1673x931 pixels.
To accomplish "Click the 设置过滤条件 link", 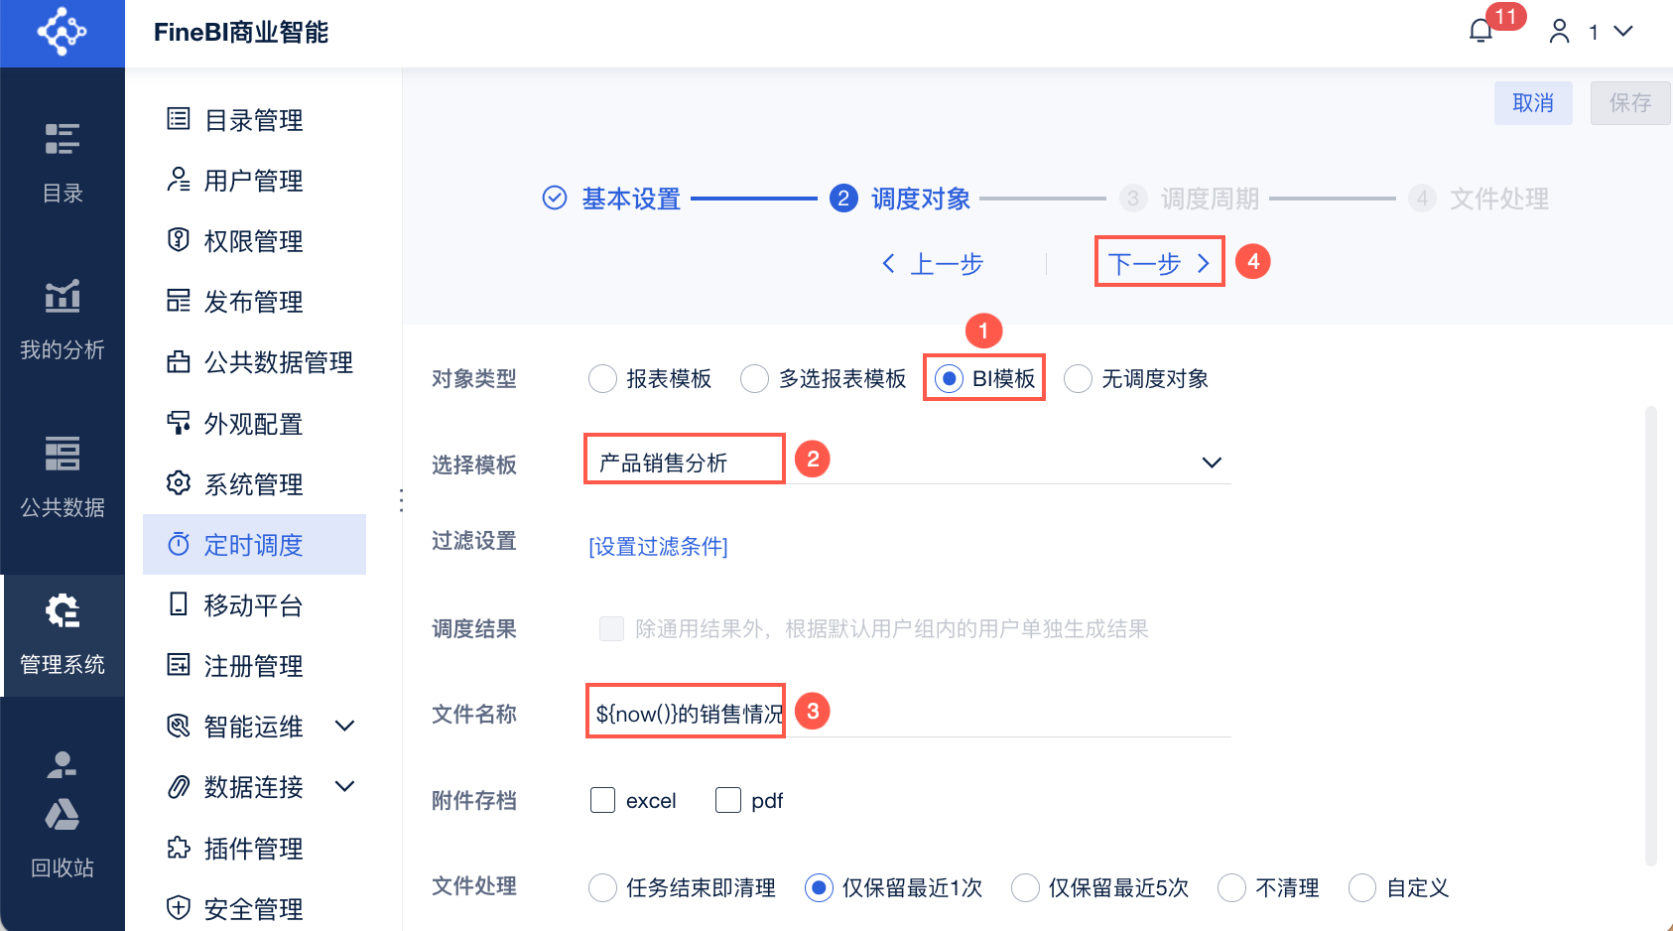I will 658,547.
